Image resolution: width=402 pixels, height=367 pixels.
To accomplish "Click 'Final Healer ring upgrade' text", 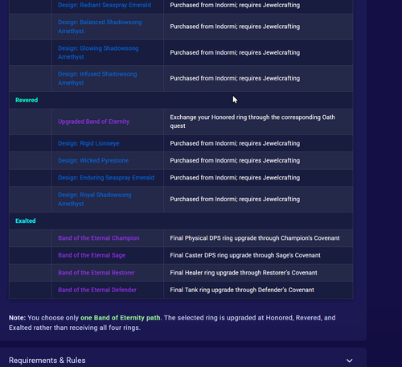I will click(x=244, y=273).
